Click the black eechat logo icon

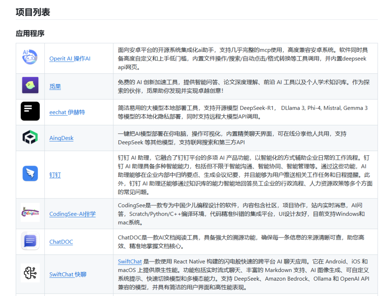coord(30,111)
